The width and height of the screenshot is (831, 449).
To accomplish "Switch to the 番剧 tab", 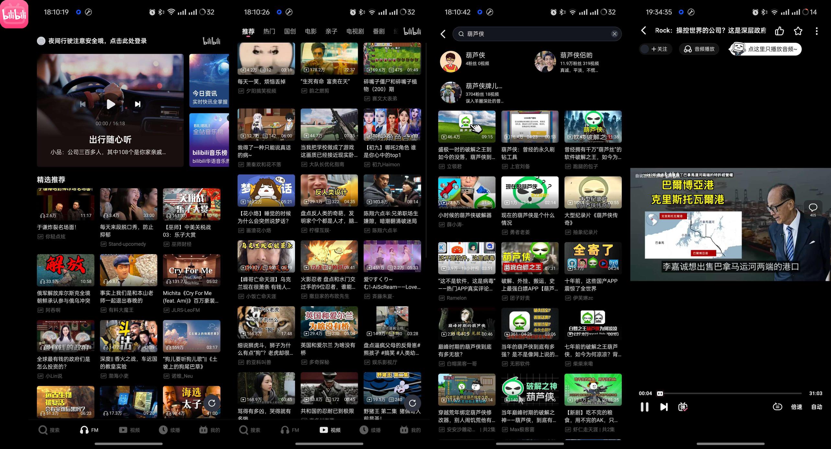I will click(379, 31).
